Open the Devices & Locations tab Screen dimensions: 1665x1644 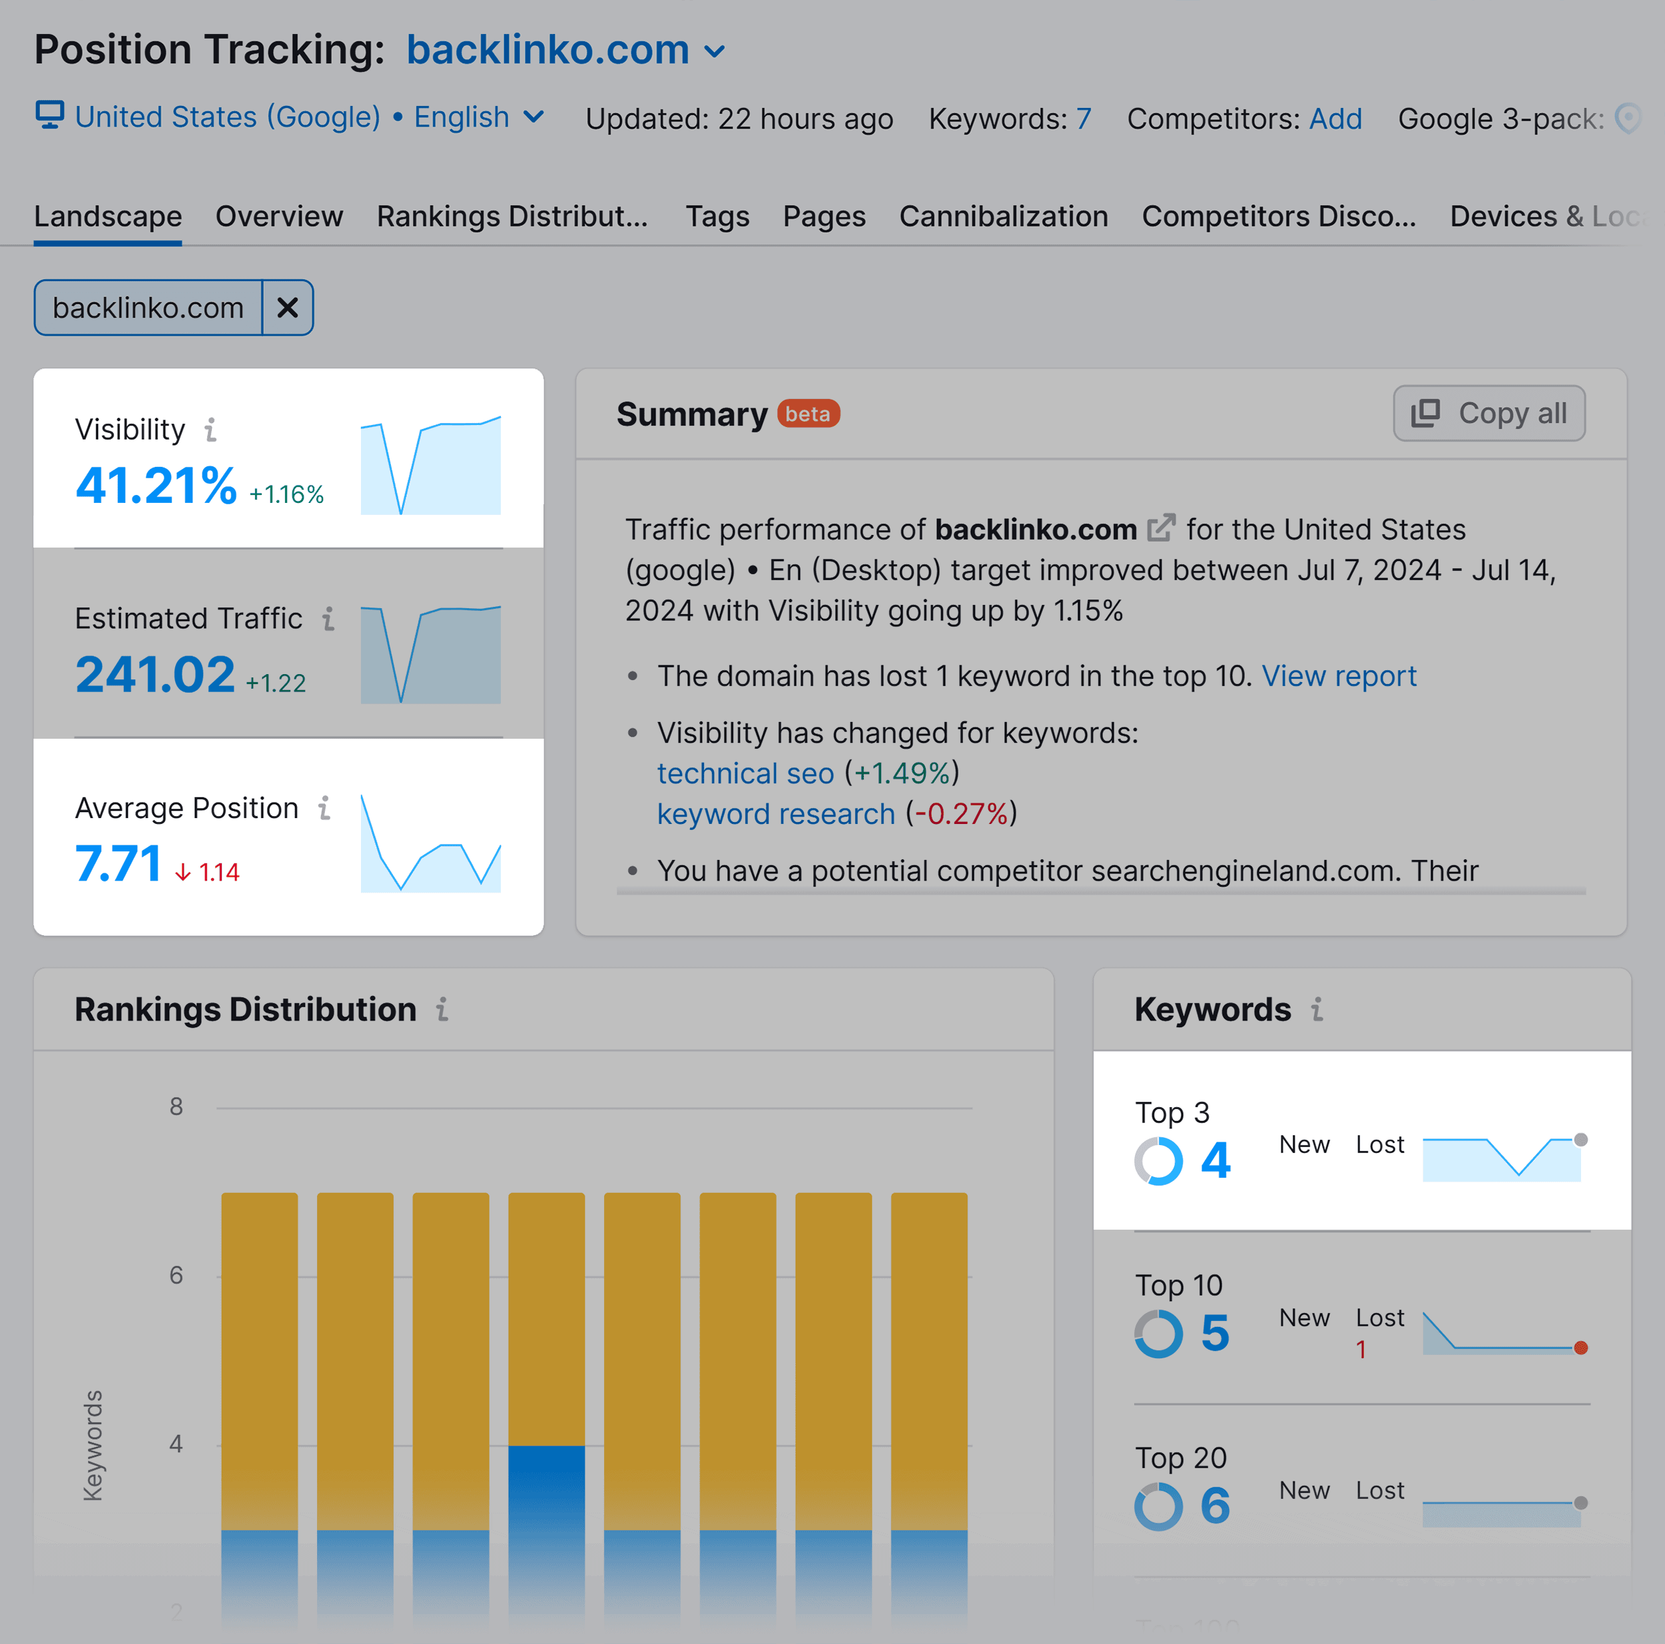1548,216
